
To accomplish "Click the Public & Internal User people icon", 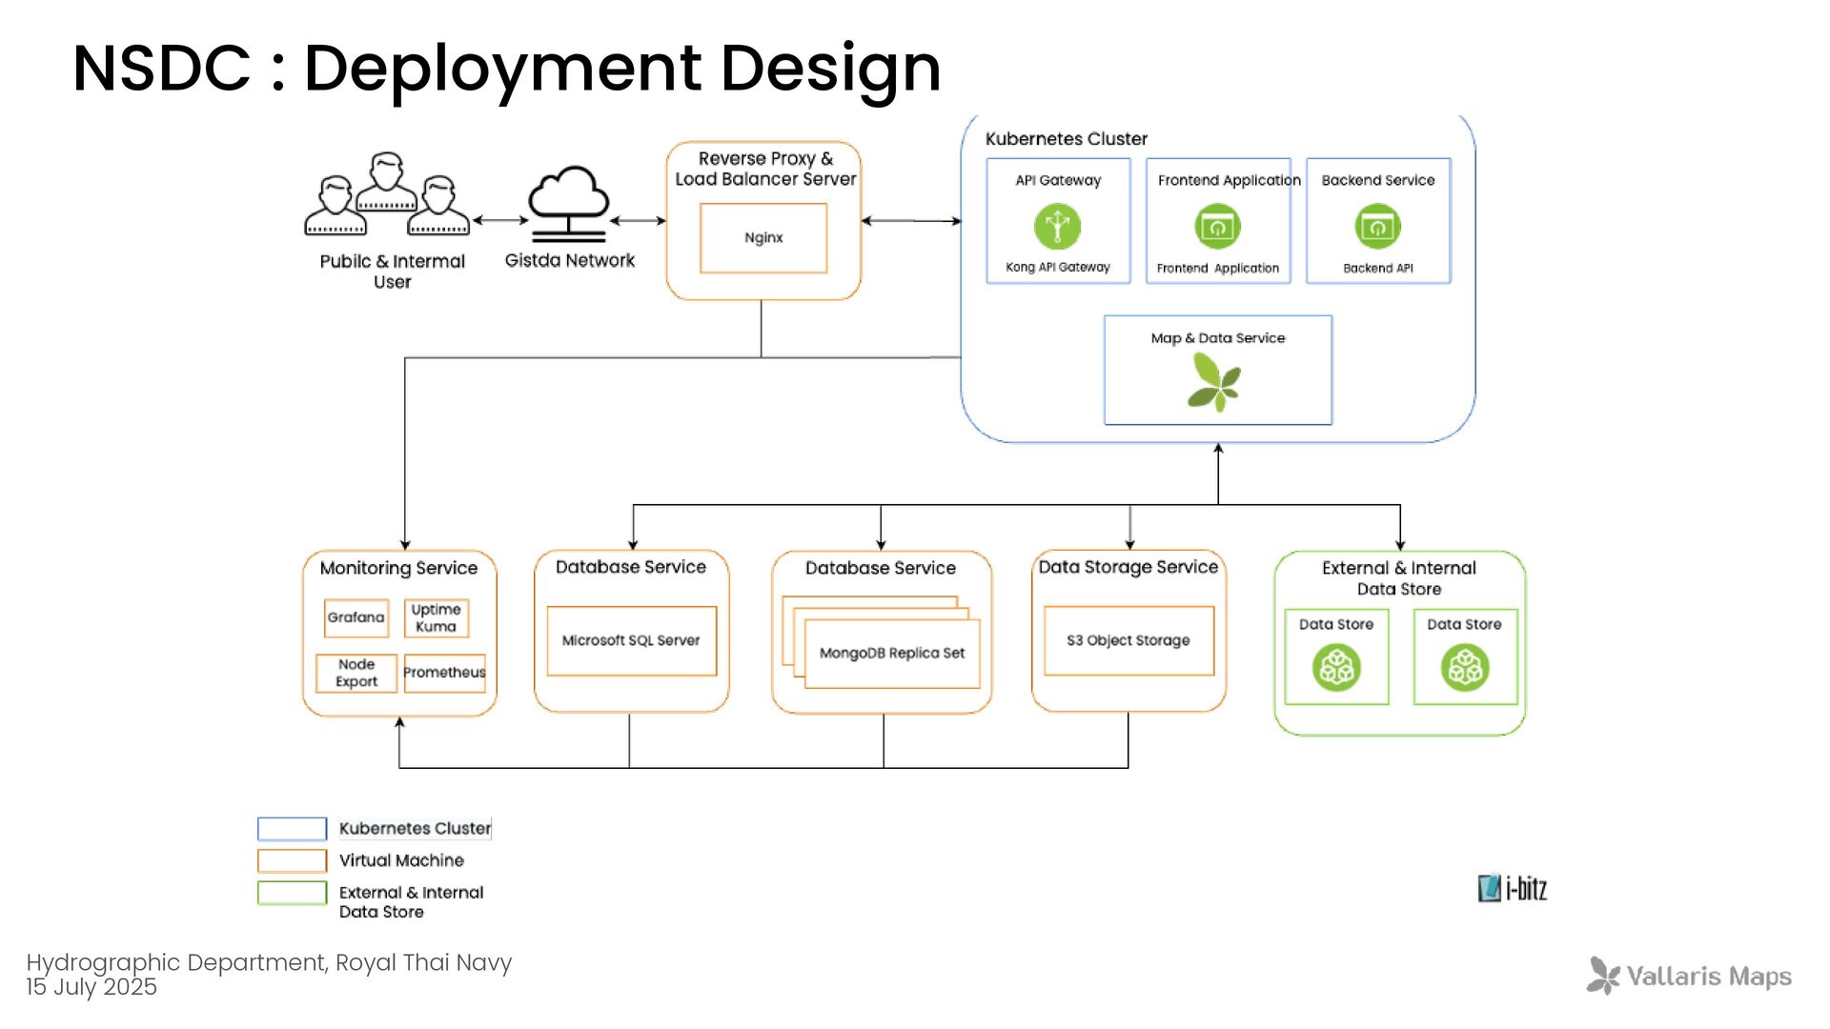I will (387, 193).
